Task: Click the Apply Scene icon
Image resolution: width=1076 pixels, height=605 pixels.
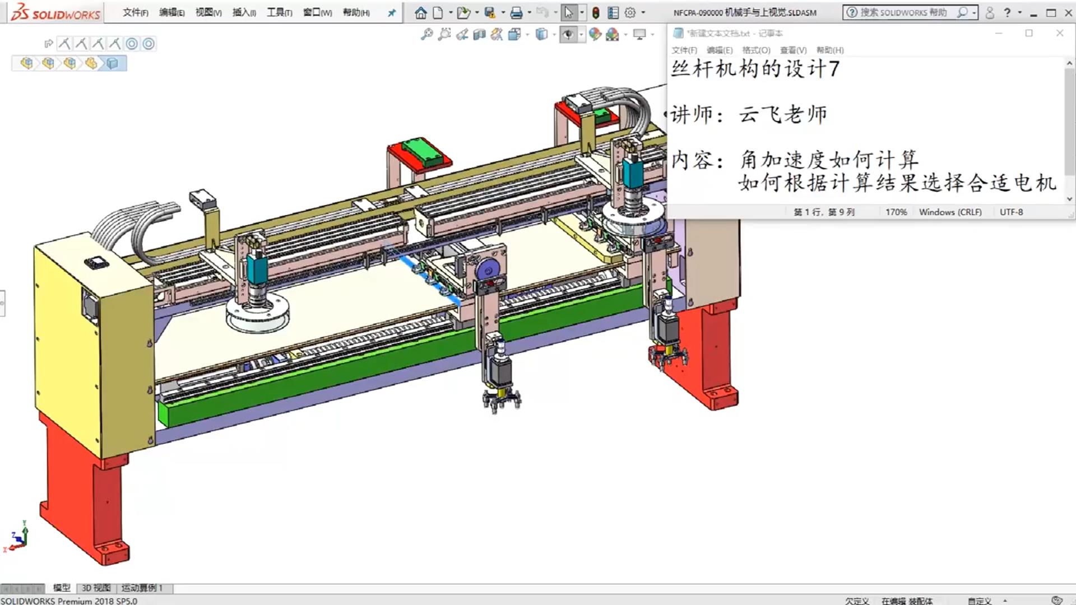Action: coord(612,34)
